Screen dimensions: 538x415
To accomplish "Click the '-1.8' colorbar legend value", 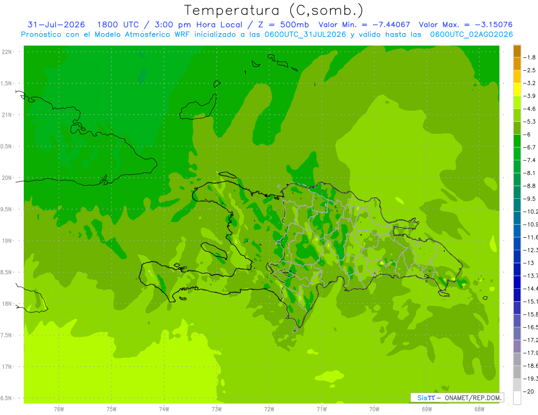I will [530, 57].
